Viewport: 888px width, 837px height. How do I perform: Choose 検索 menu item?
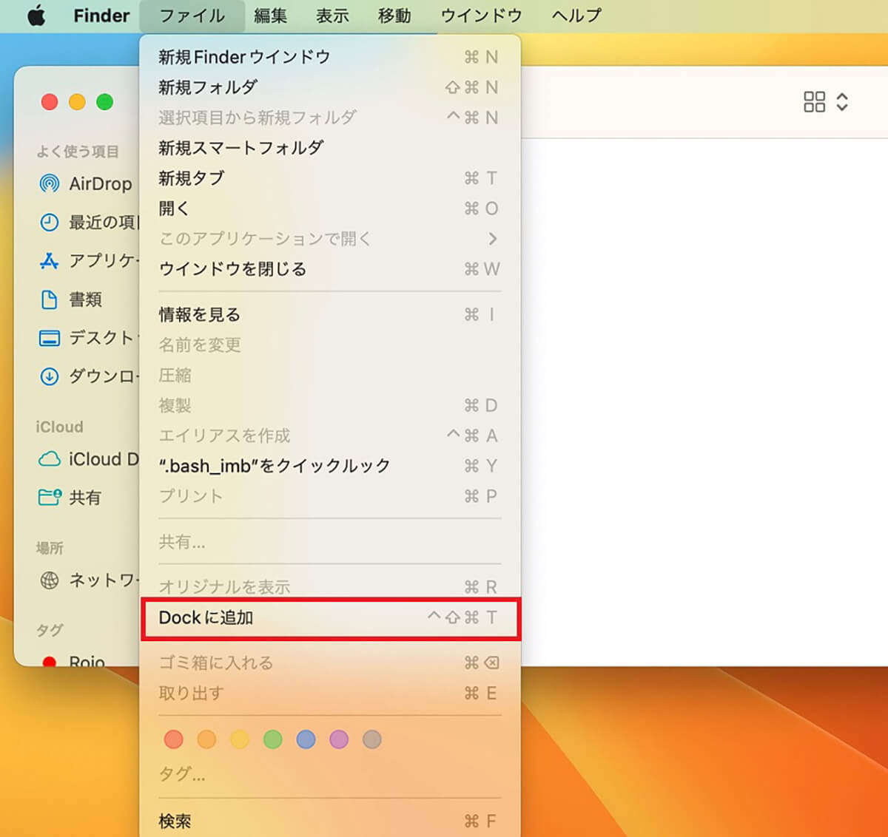[x=330, y=821]
